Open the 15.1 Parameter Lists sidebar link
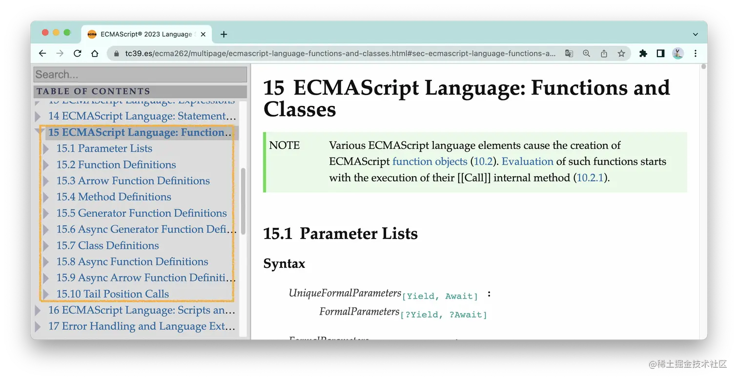This screenshot has width=738, height=380. point(104,148)
